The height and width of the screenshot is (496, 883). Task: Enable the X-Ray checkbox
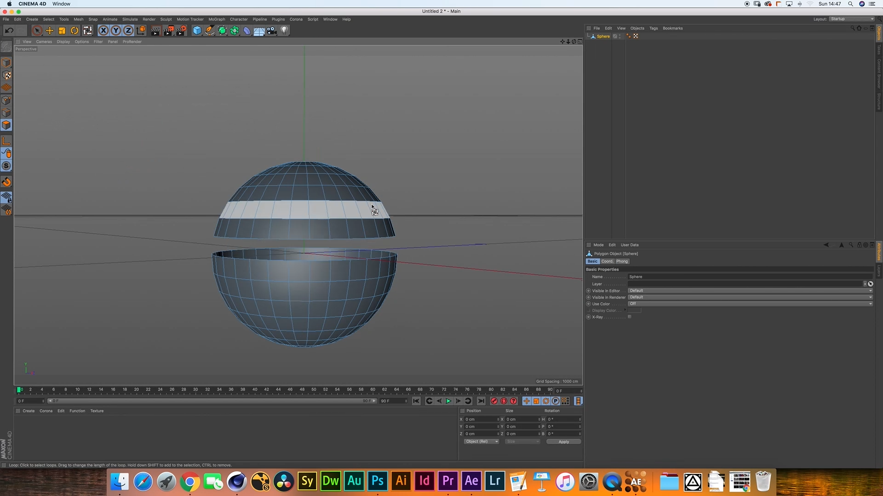[630, 317]
